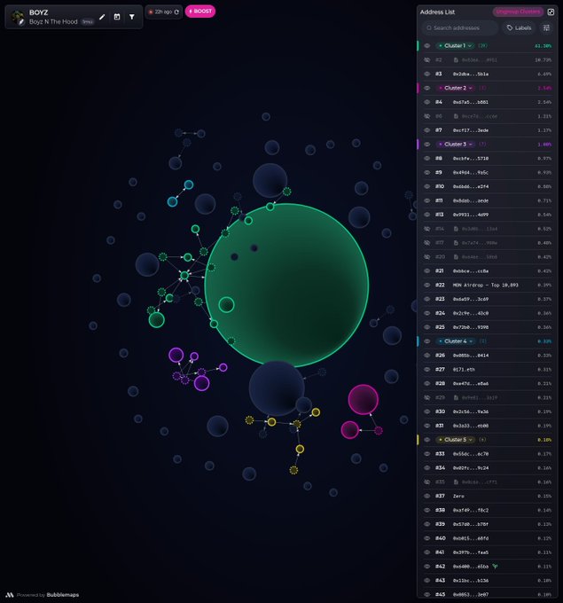Click the contract icon on row #35

(x=456, y=482)
